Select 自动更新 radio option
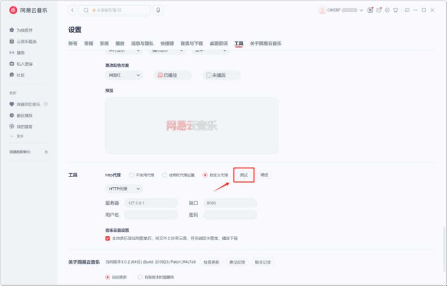447x286 pixels. point(107,277)
